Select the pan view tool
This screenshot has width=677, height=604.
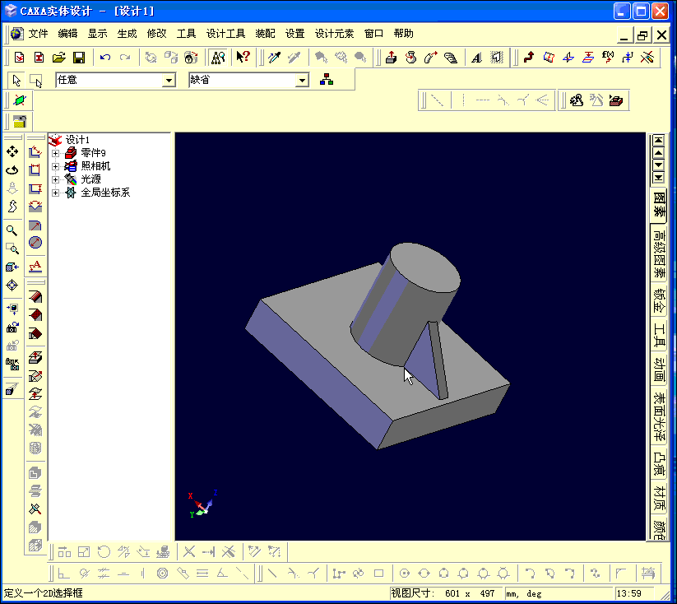(x=12, y=151)
